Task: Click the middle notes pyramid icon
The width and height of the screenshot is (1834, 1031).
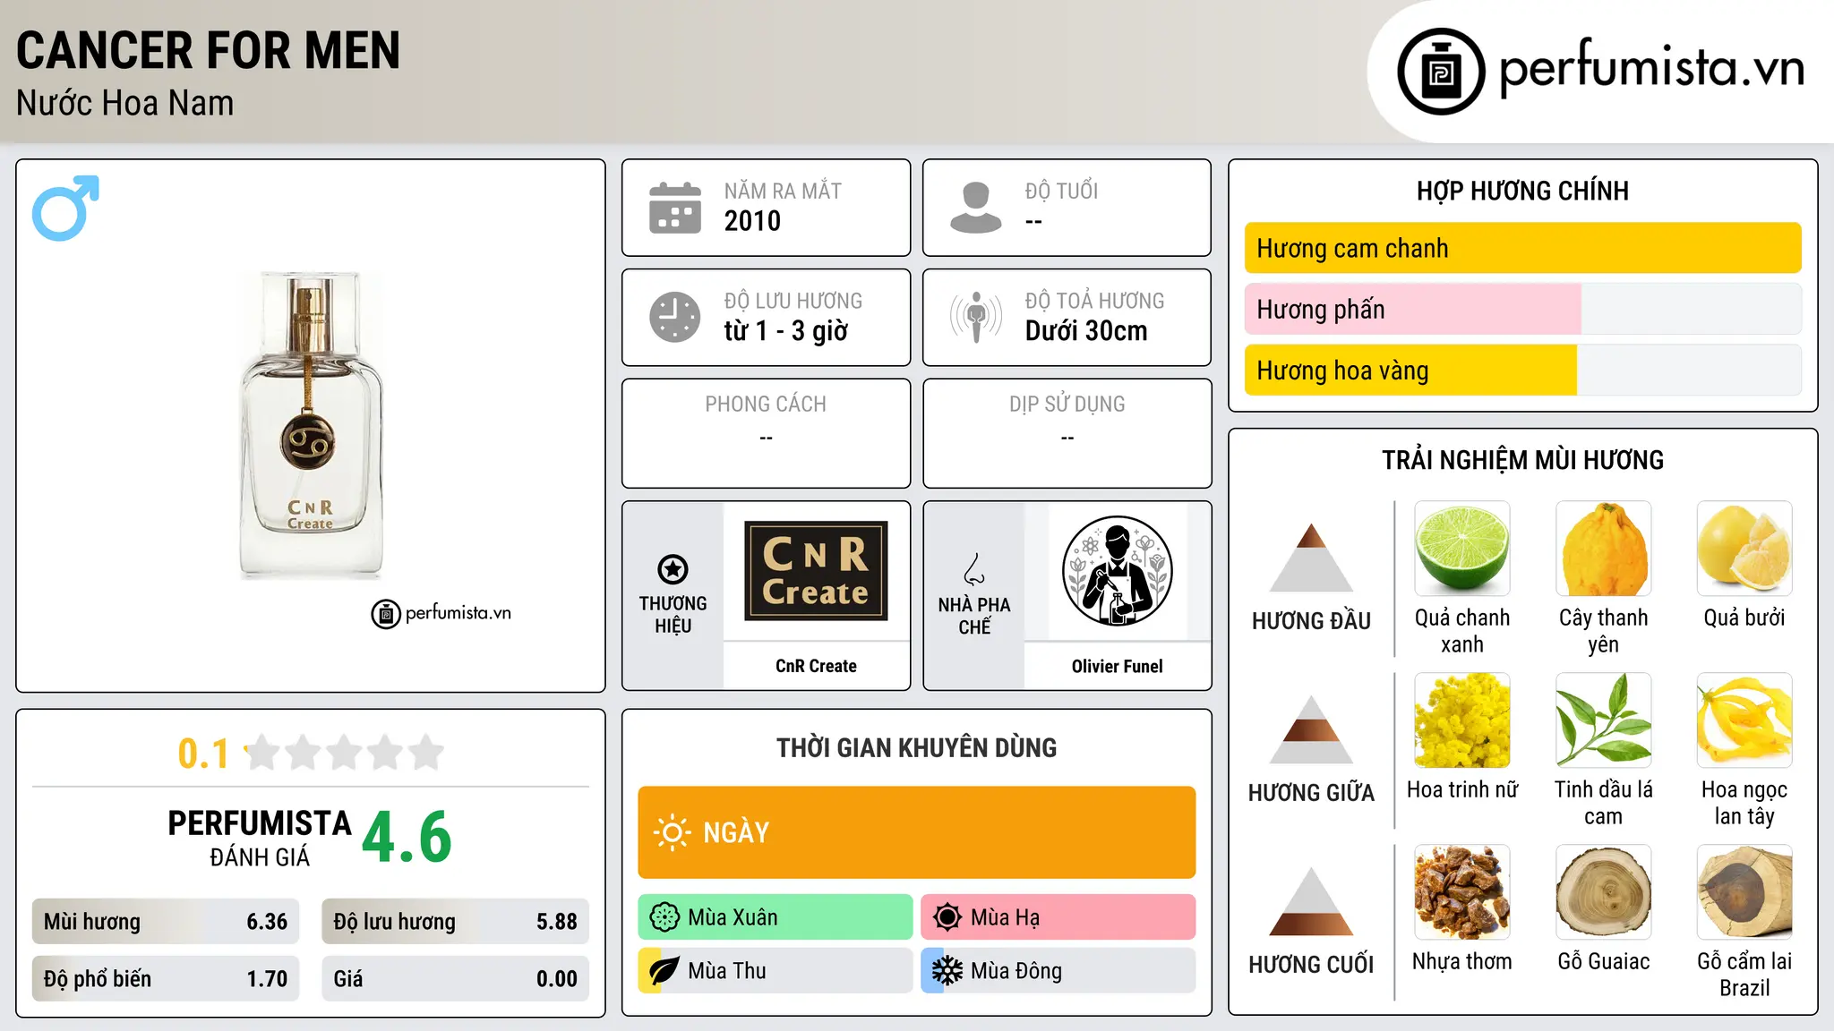Action: [x=1312, y=729]
